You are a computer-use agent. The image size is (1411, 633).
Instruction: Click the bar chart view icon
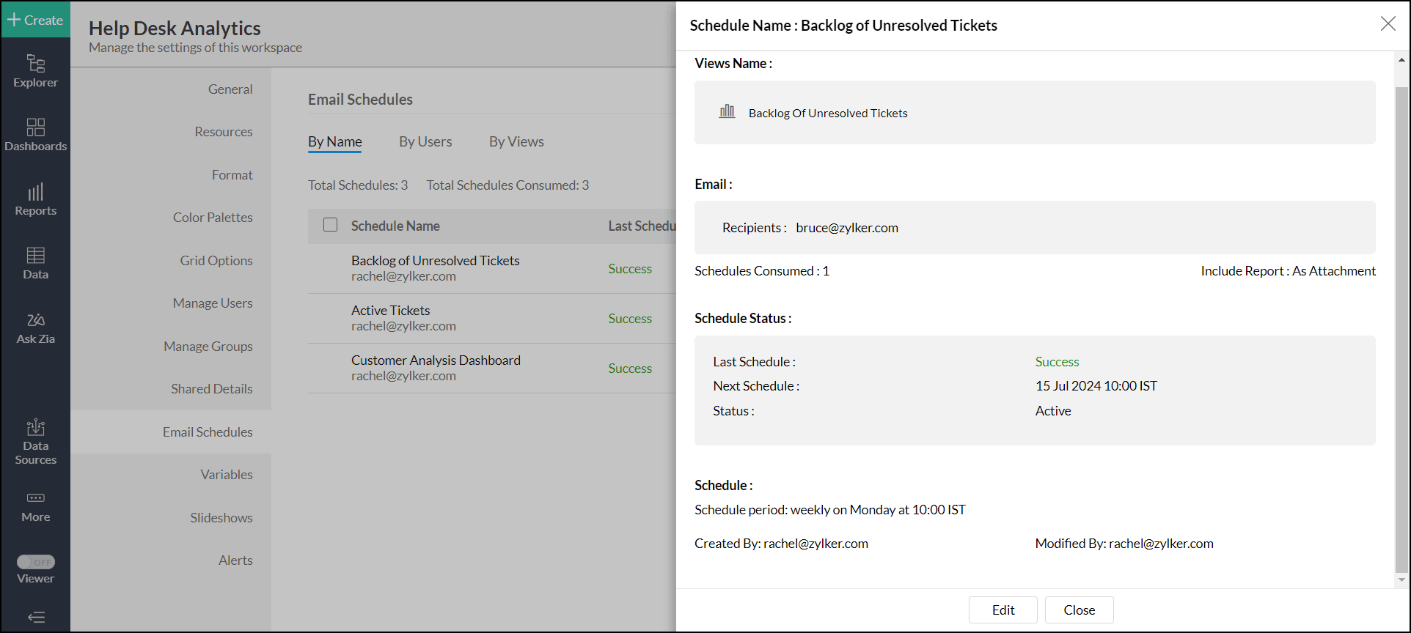(x=727, y=112)
